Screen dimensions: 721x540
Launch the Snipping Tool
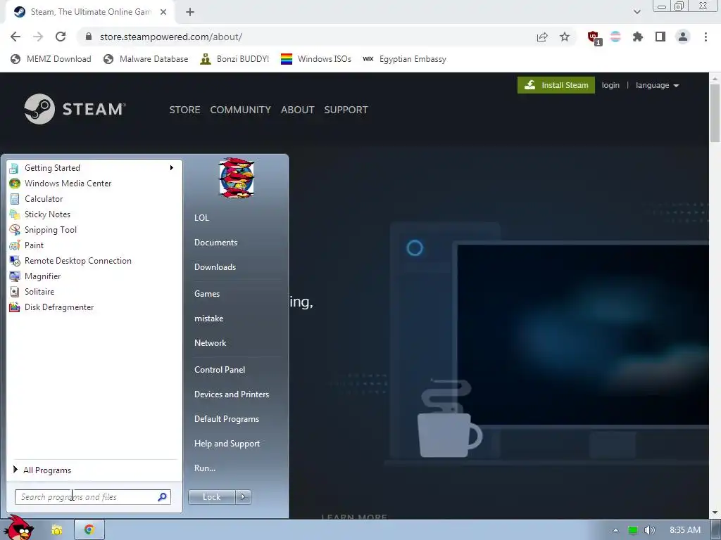coord(94,230)
